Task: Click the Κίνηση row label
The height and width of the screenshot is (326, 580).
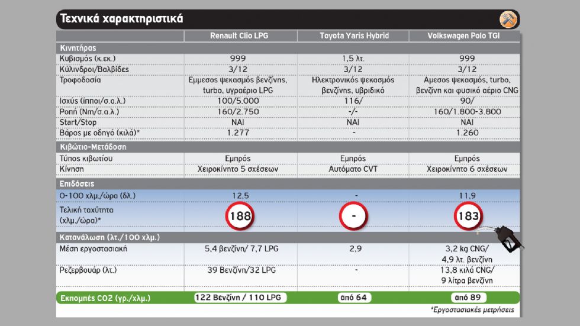Action: (72, 169)
